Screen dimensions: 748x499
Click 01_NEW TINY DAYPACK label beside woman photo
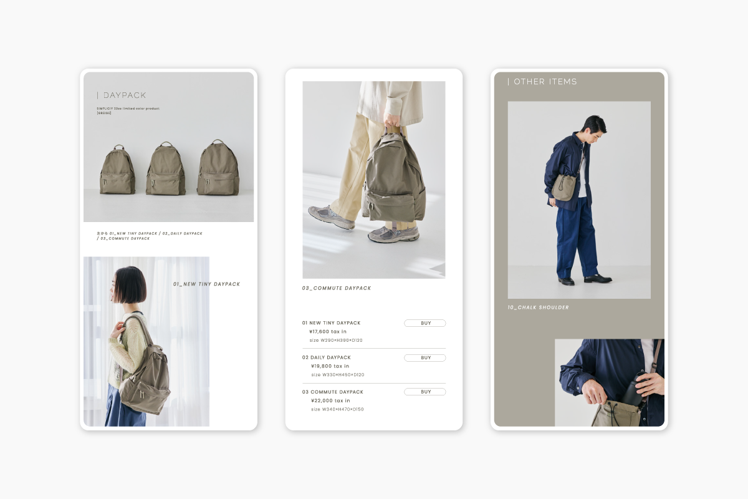(206, 284)
